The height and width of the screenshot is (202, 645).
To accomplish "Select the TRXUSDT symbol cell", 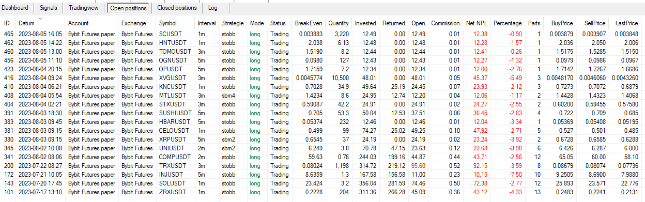I will point(171,165).
